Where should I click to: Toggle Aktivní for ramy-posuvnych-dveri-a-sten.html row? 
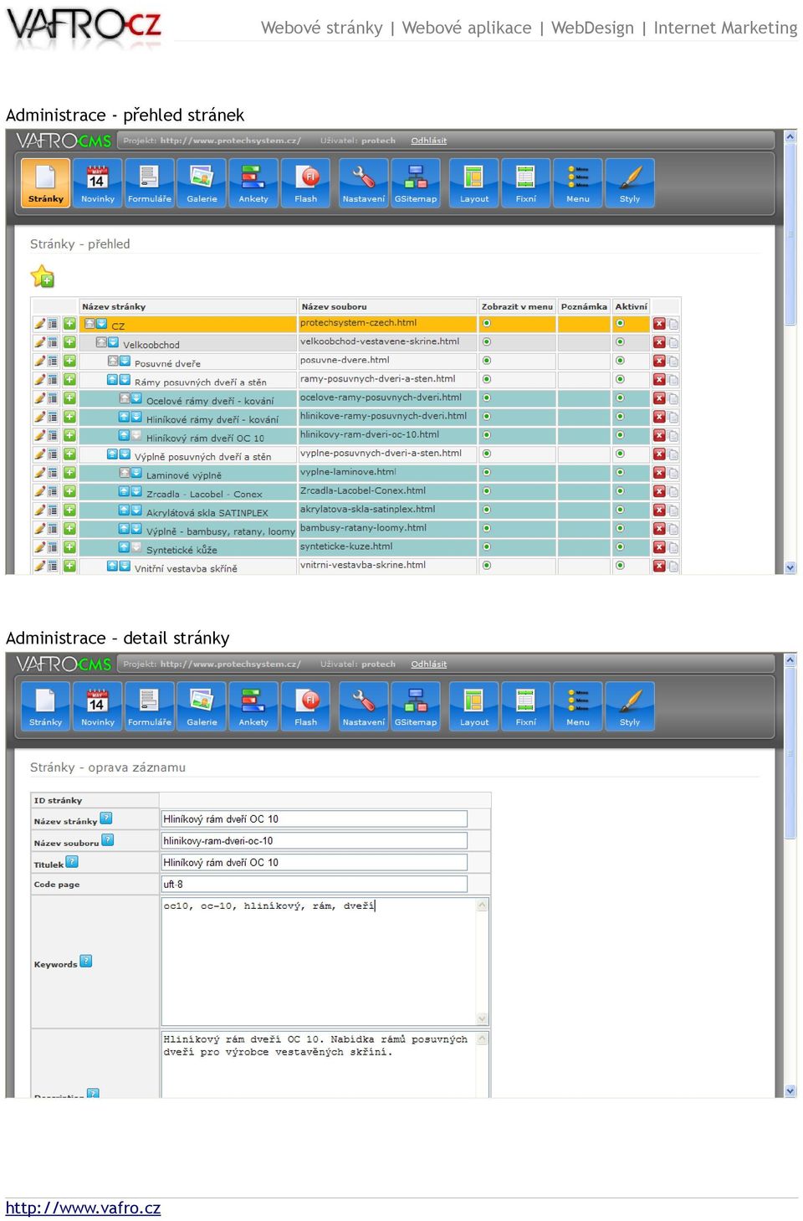point(620,379)
